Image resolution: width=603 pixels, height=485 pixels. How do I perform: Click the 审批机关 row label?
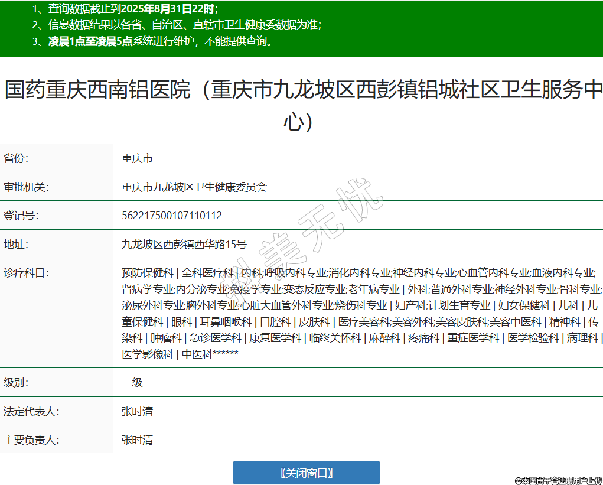pos(26,187)
